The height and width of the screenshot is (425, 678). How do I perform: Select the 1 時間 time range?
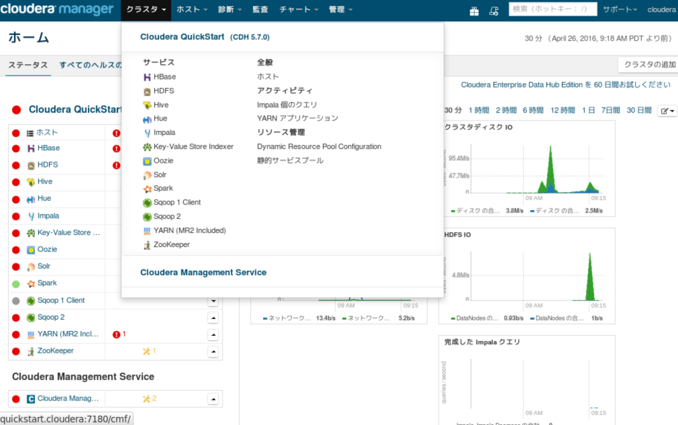(x=479, y=111)
